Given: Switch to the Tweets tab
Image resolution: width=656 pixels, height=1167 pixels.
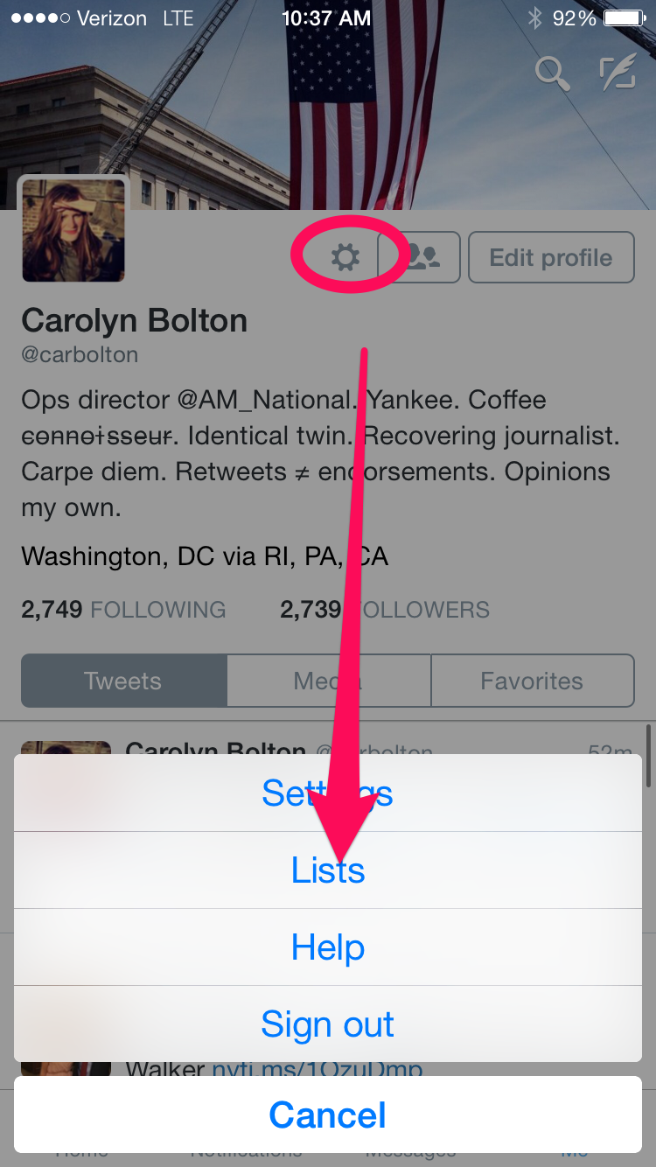Looking at the screenshot, I should point(124,681).
